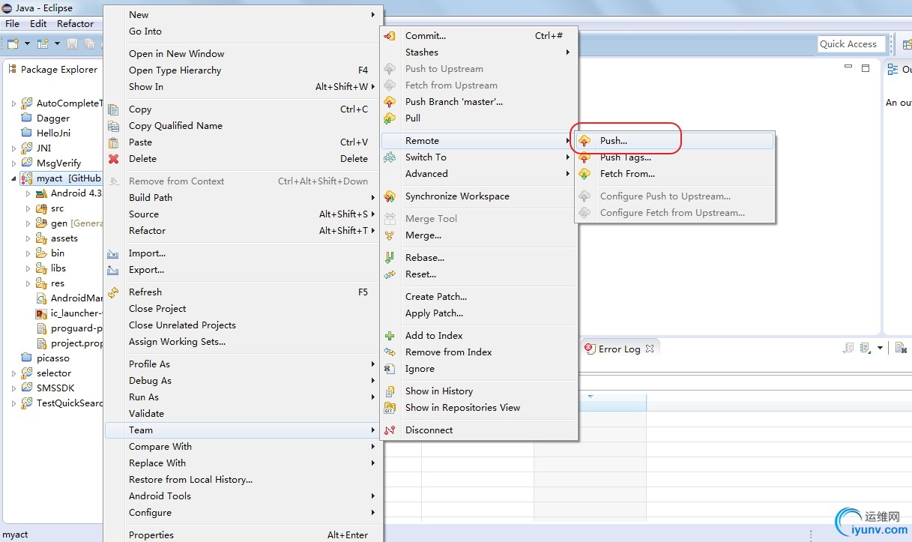The width and height of the screenshot is (912, 542).
Task: Click the Fetch From... icon
Action: pos(585,174)
